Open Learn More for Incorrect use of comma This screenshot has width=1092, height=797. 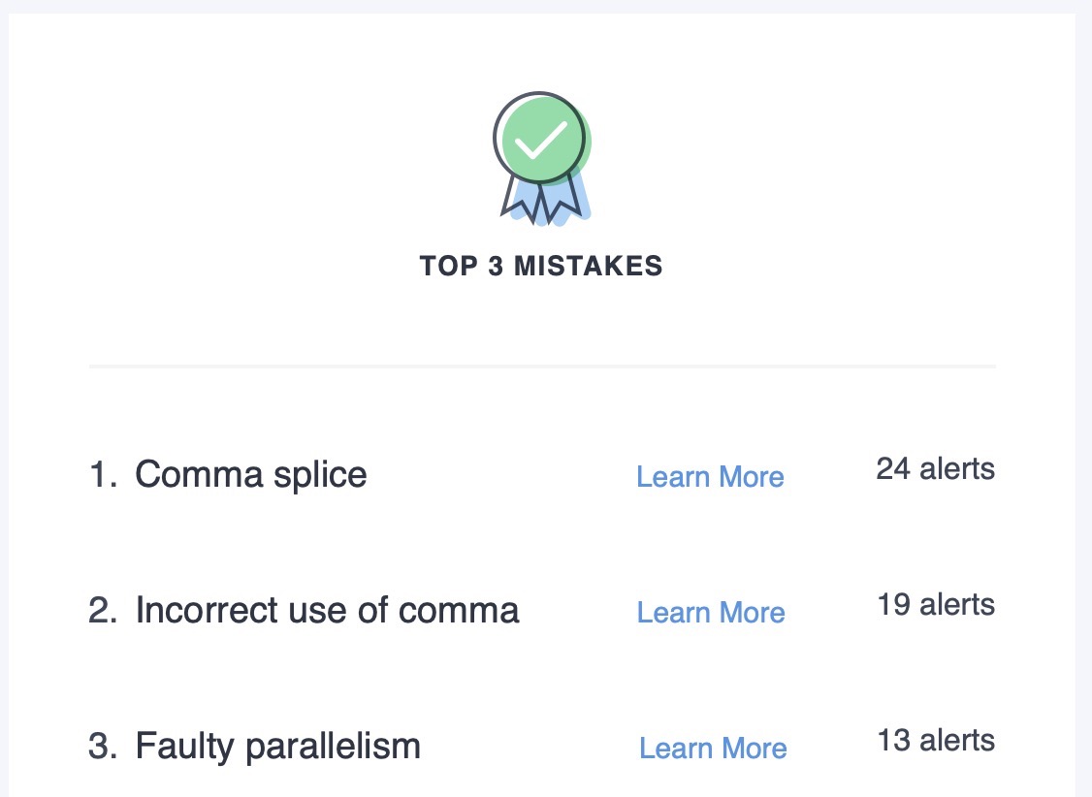click(711, 613)
